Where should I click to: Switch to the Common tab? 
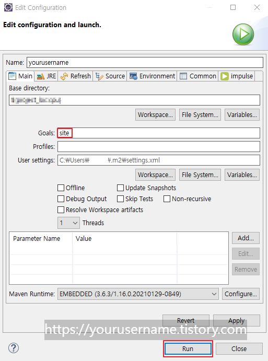coord(198,76)
